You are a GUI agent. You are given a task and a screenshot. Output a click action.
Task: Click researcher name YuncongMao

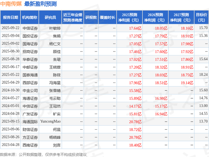pos(50,121)
